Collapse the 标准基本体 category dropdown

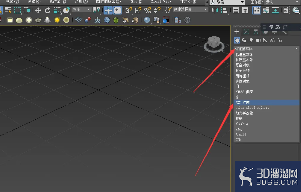coord(266,49)
